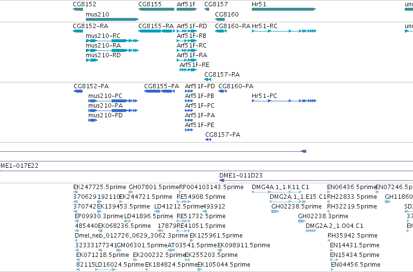Select EST EK098911.5prime

tap(220, 250)
